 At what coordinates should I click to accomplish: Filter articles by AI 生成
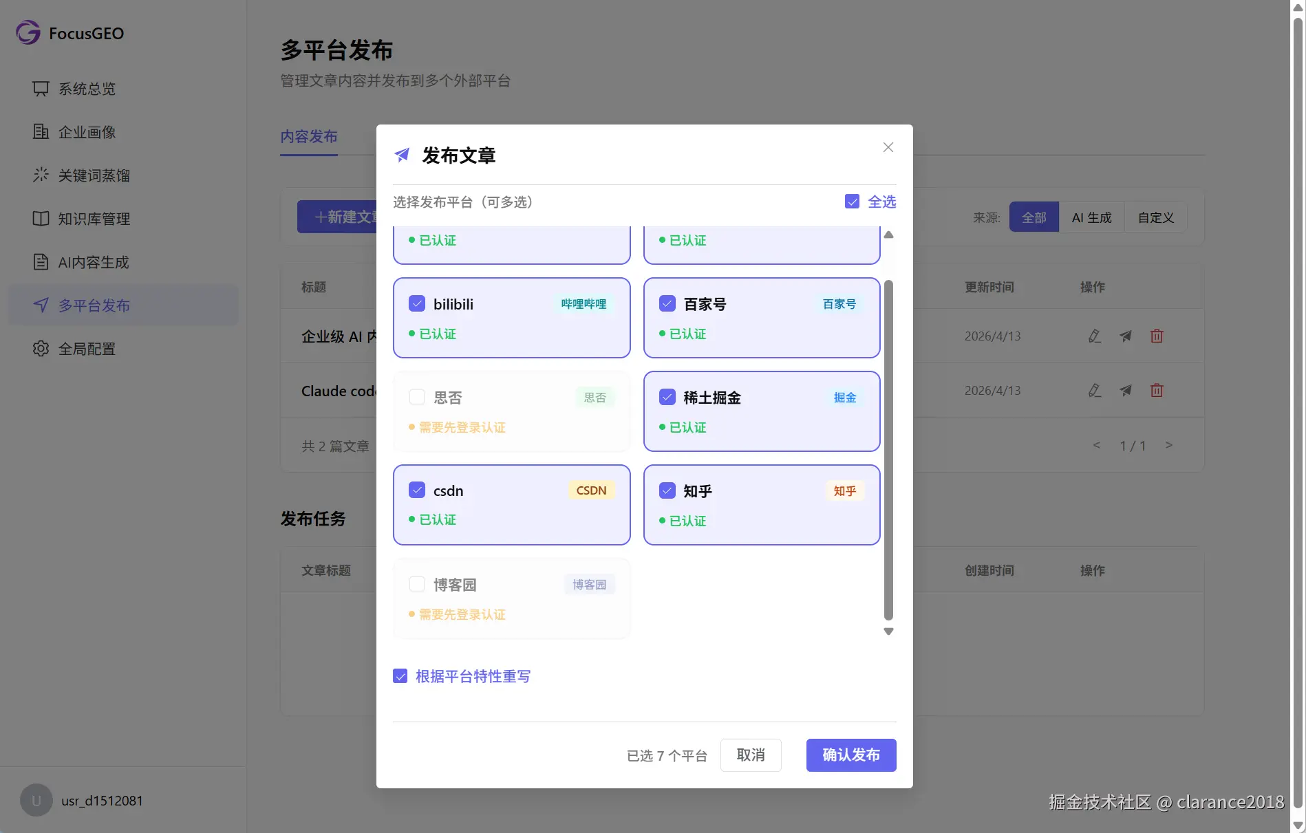(1091, 217)
